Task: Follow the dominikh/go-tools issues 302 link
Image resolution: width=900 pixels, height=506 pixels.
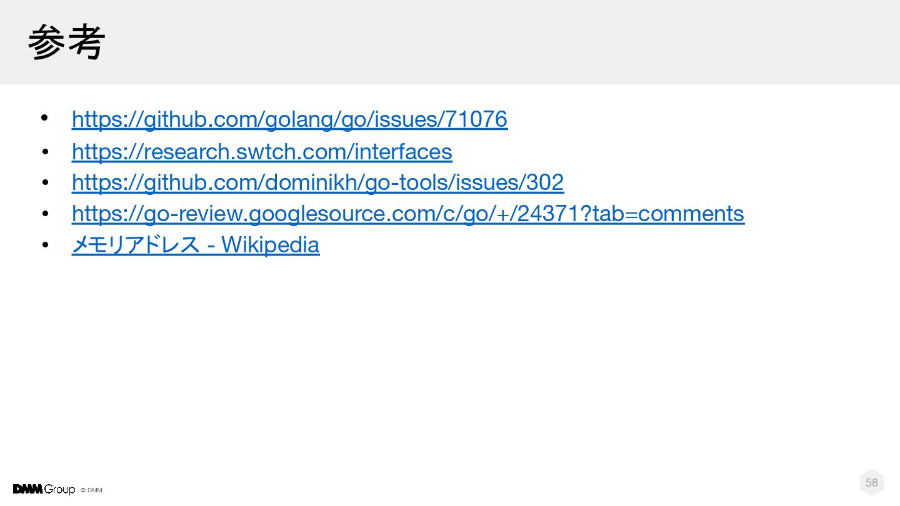Action: 317,182
